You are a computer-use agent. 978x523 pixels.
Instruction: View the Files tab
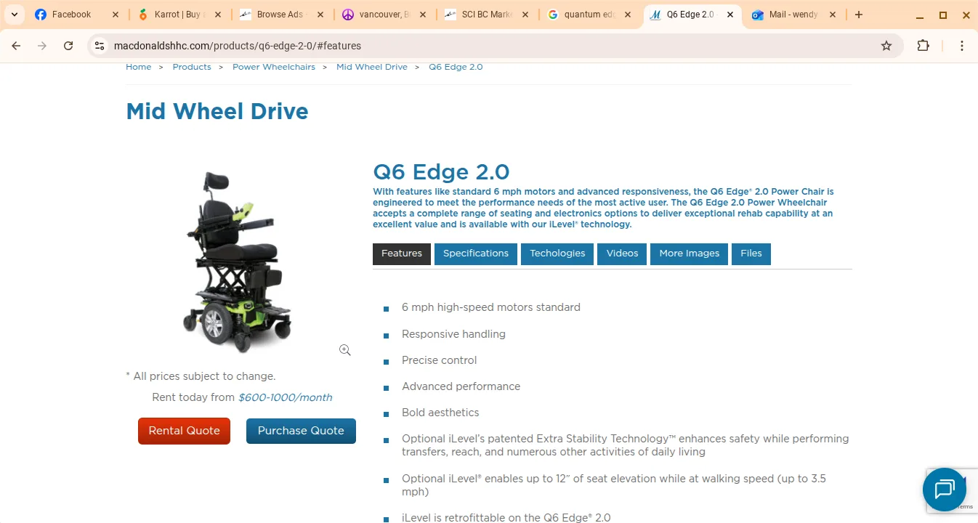pyautogui.click(x=751, y=254)
